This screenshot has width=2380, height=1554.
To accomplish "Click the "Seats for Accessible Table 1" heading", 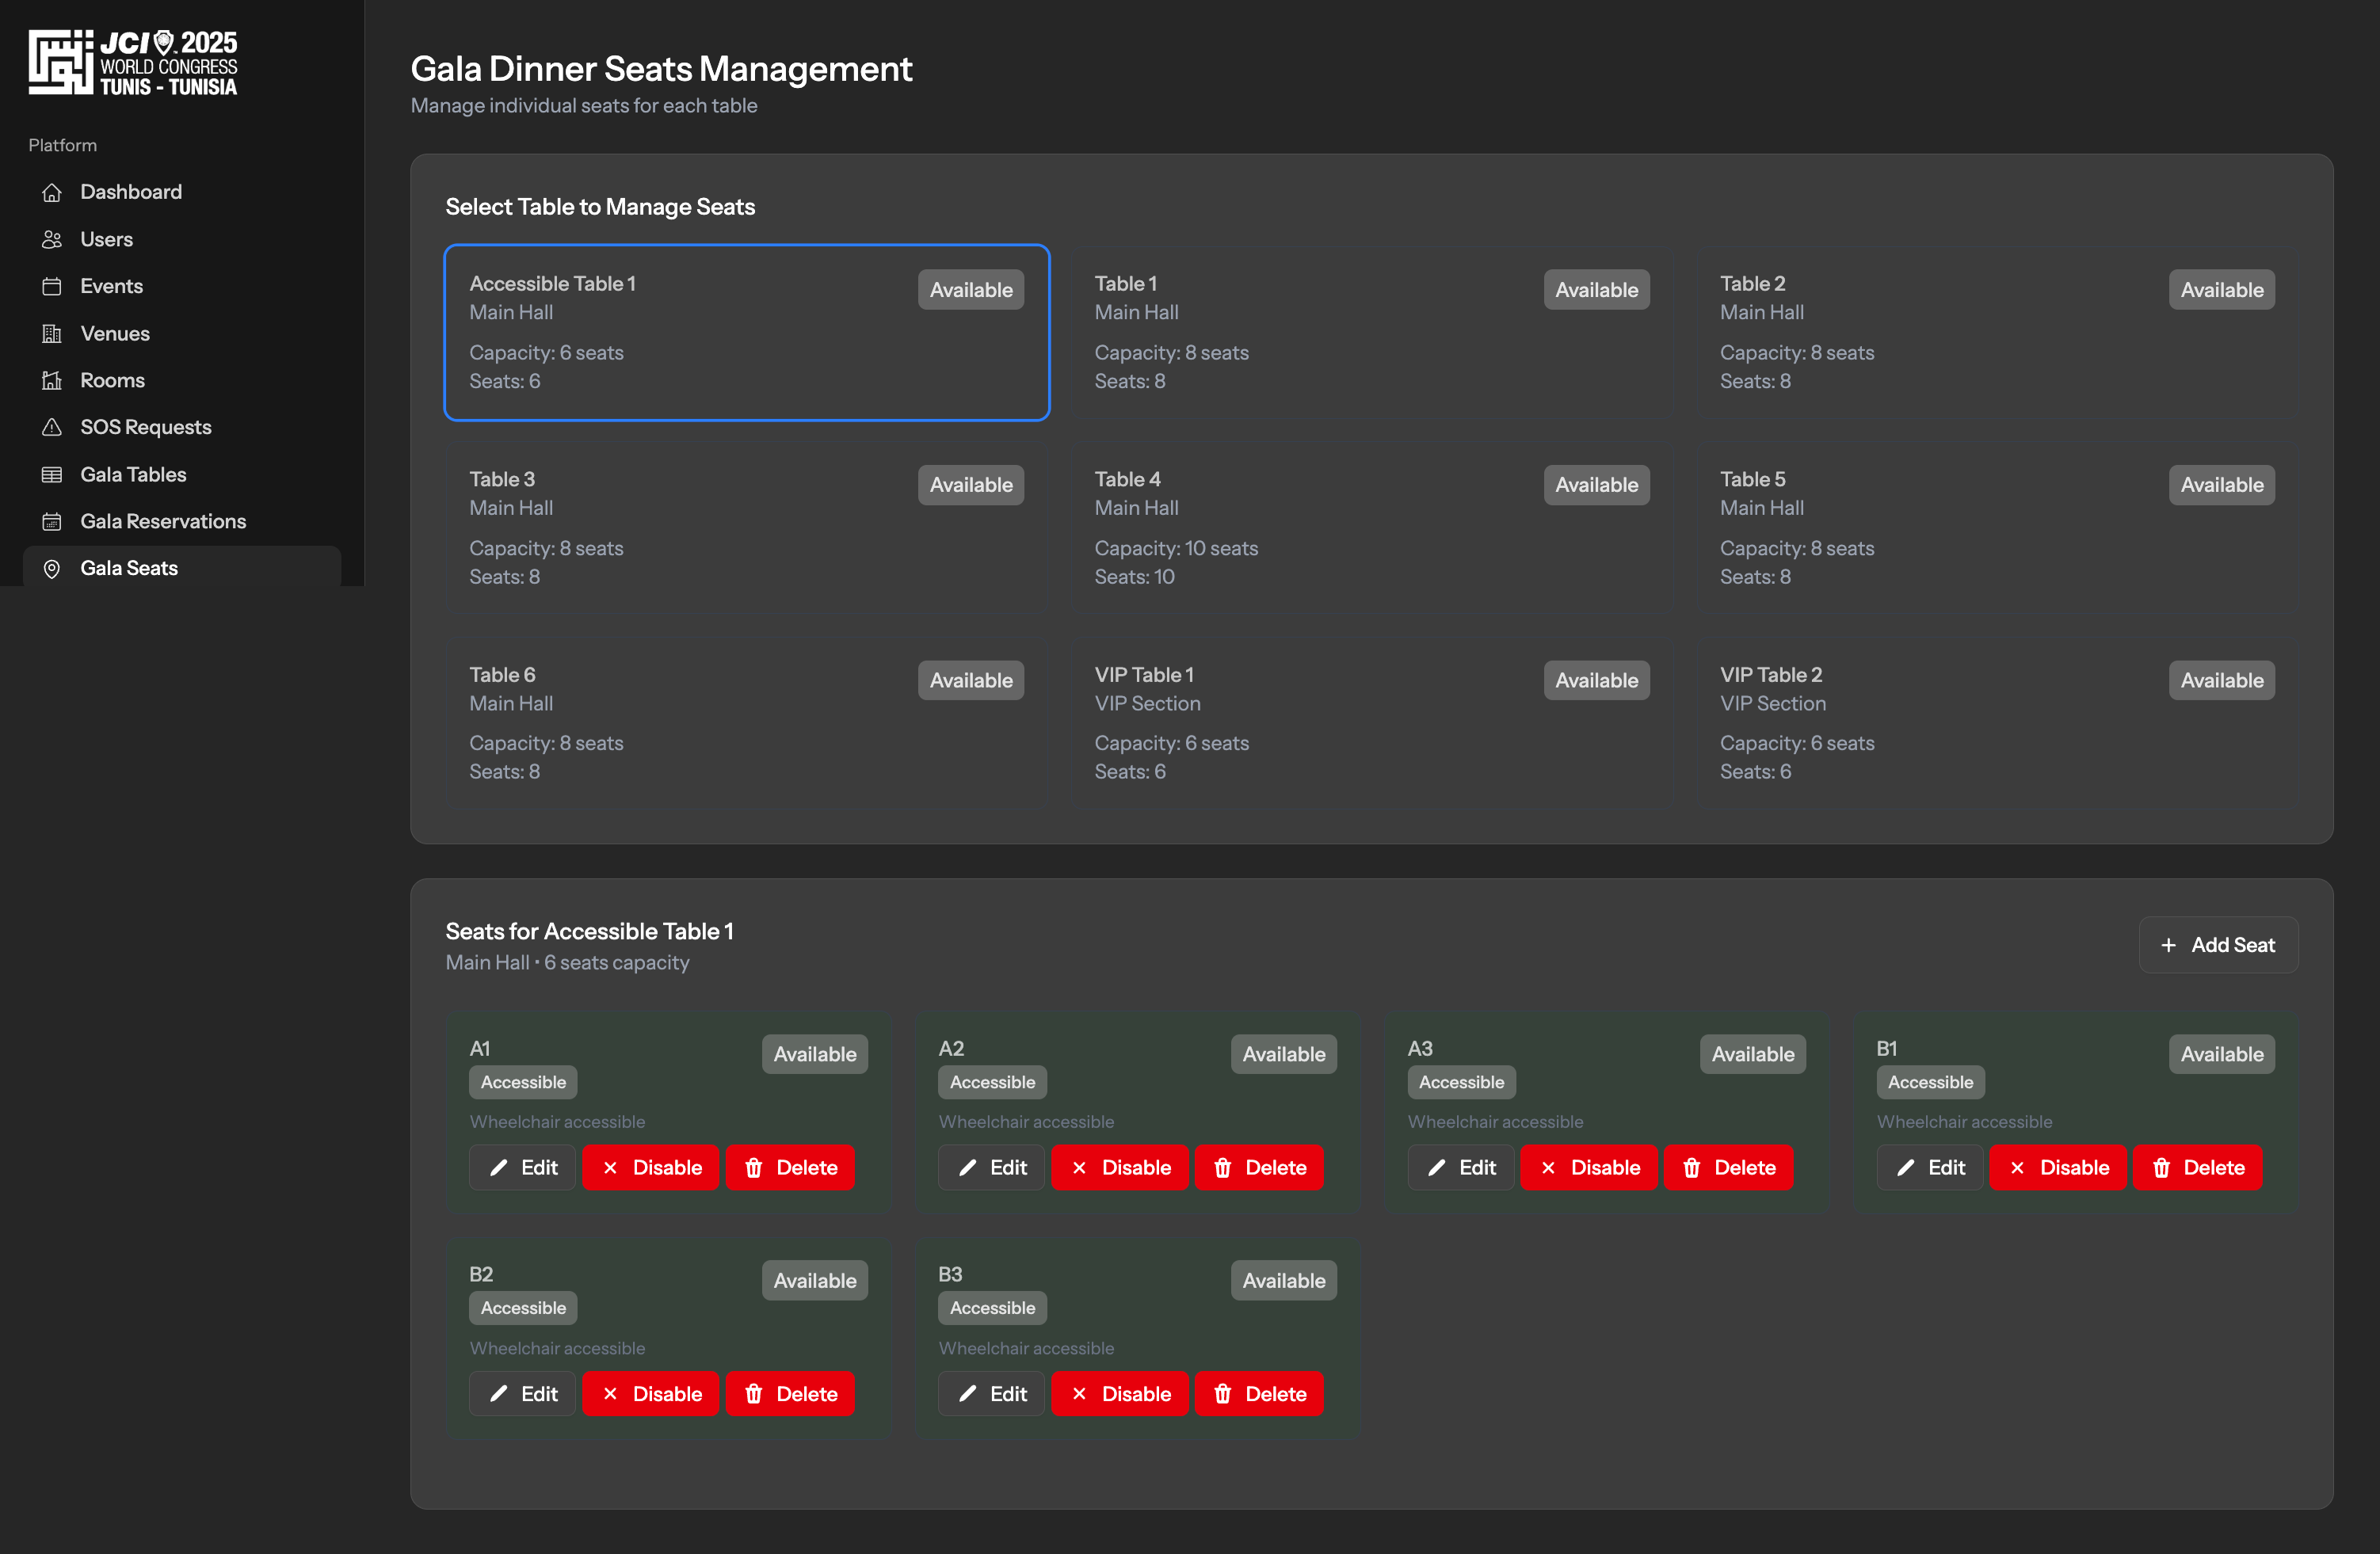I will [x=589, y=931].
